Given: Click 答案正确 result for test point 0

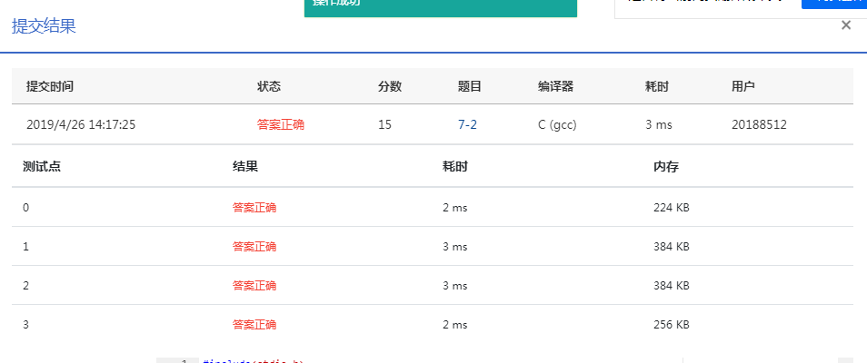Looking at the screenshot, I should coord(254,208).
